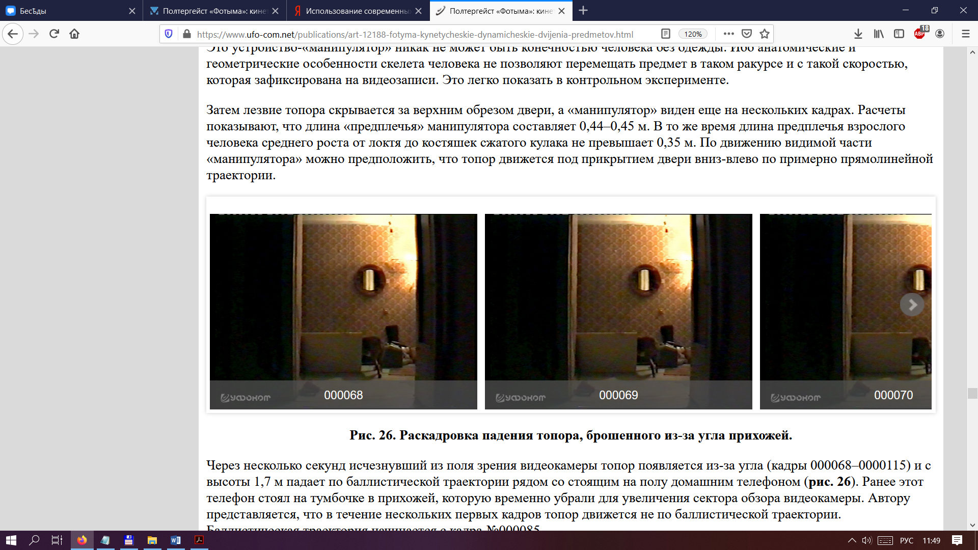Open a new browser tab
978x550 pixels.
[x=583, y=11]
